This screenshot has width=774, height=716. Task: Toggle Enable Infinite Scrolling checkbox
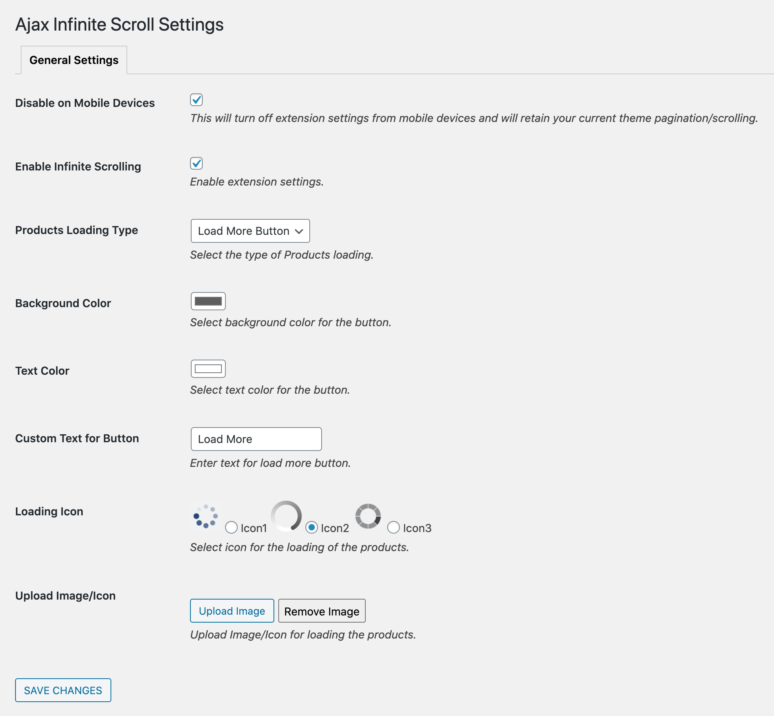(196, 163)
